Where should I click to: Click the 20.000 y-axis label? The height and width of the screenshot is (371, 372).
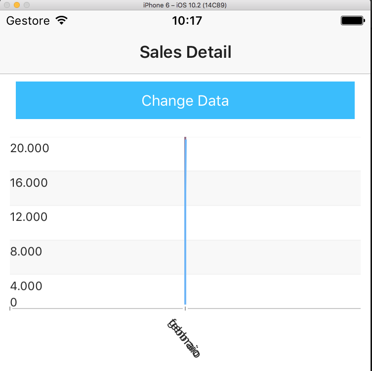coord(30,148)
